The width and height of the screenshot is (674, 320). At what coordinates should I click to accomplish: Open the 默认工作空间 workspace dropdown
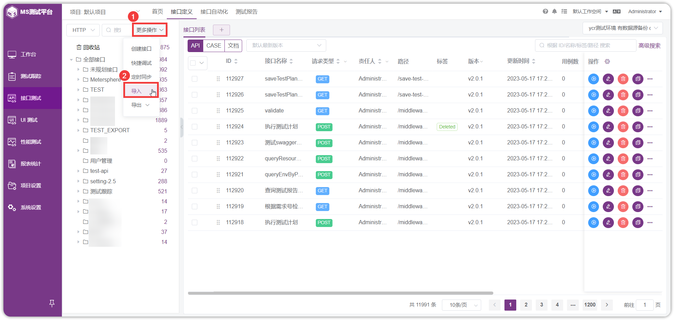coord(590,11)
